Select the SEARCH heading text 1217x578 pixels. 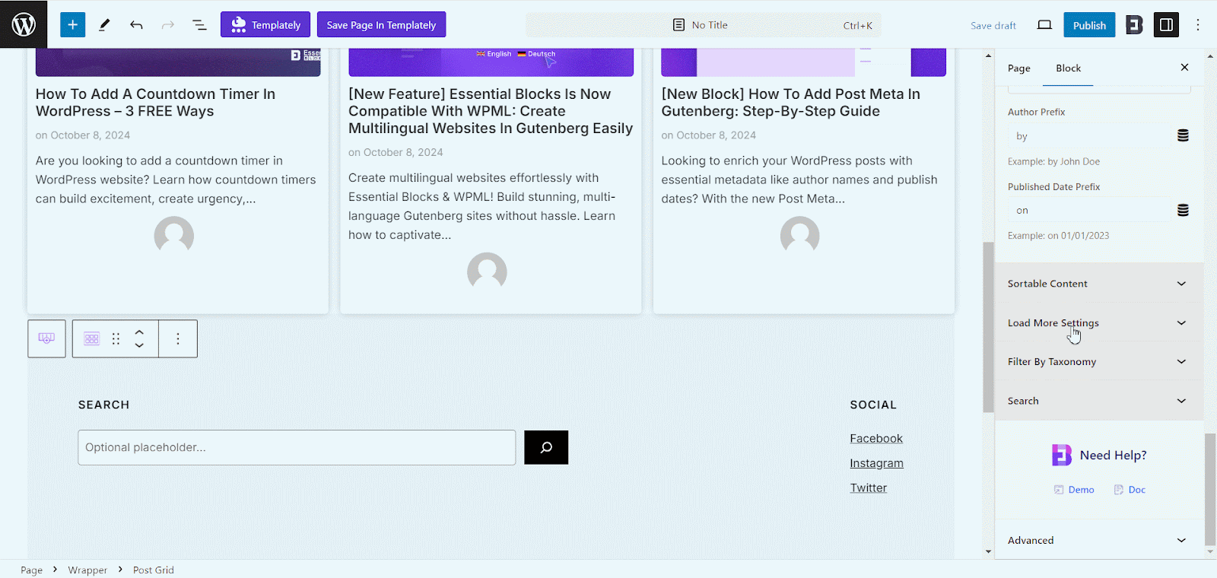(103, 405)
